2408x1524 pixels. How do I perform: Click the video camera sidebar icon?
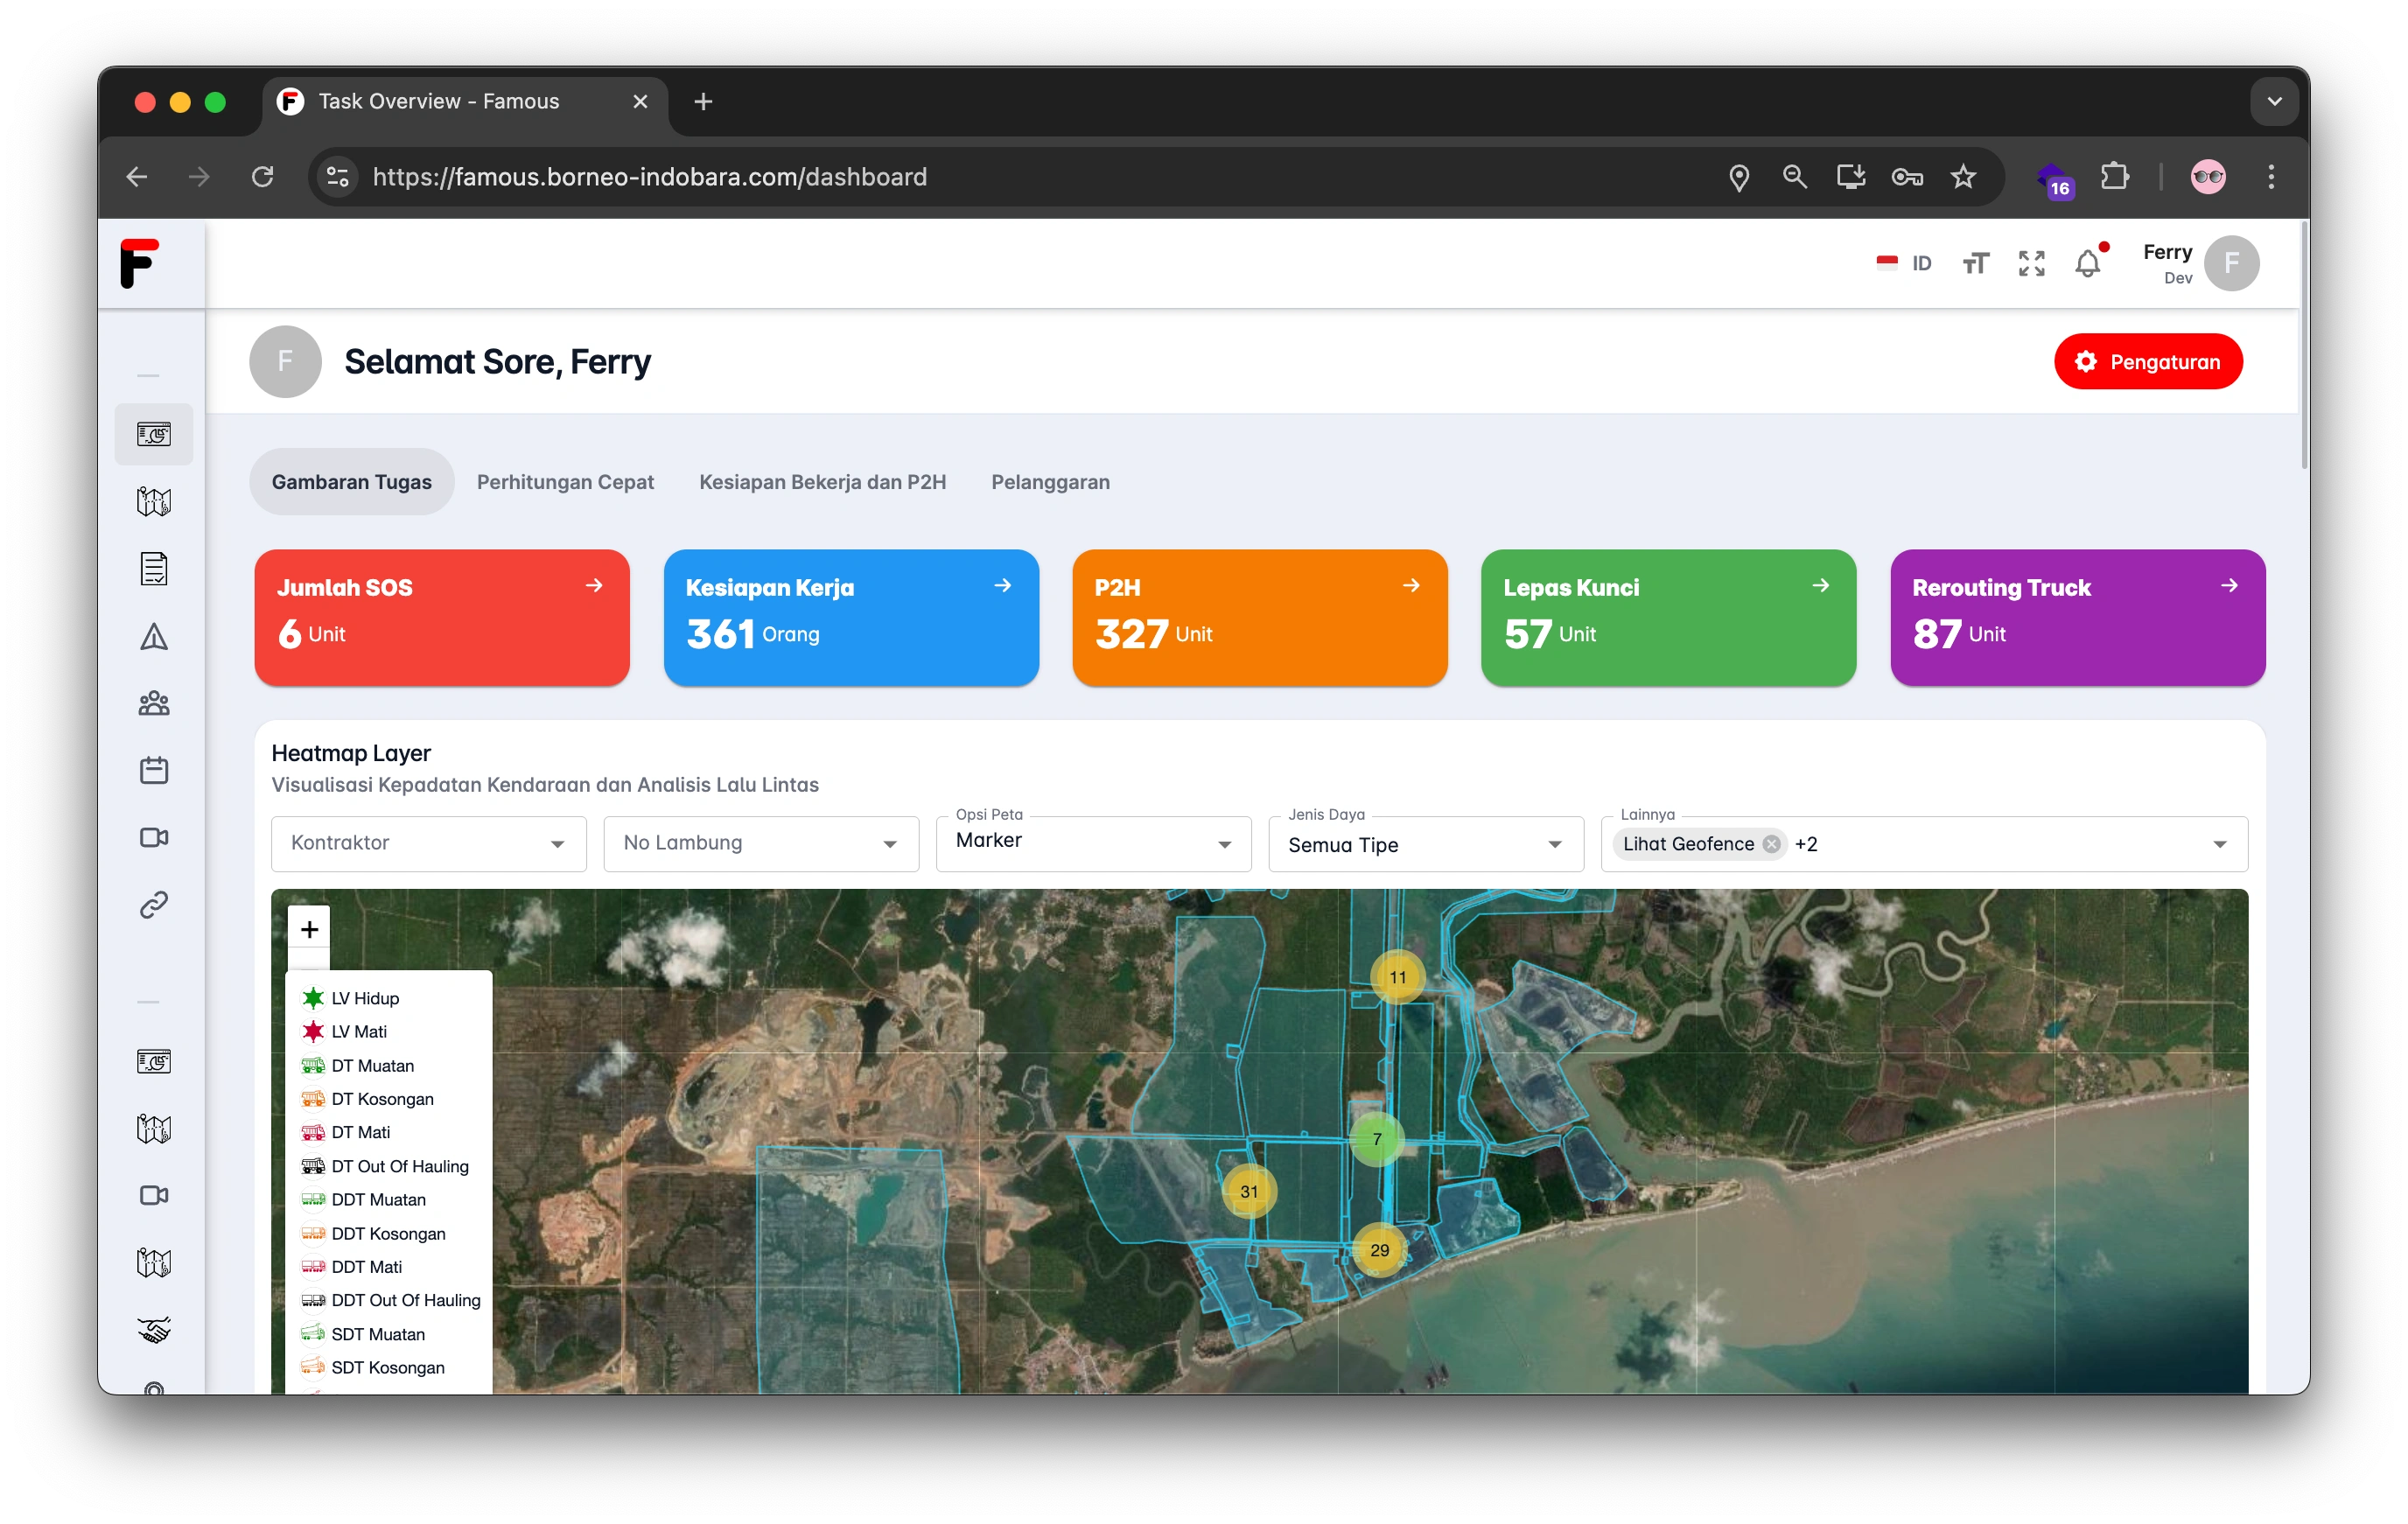click(154, 837)
